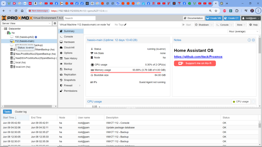Click the Proxmox logo
The image size is (262, 147).
click(x=17, y=18)
